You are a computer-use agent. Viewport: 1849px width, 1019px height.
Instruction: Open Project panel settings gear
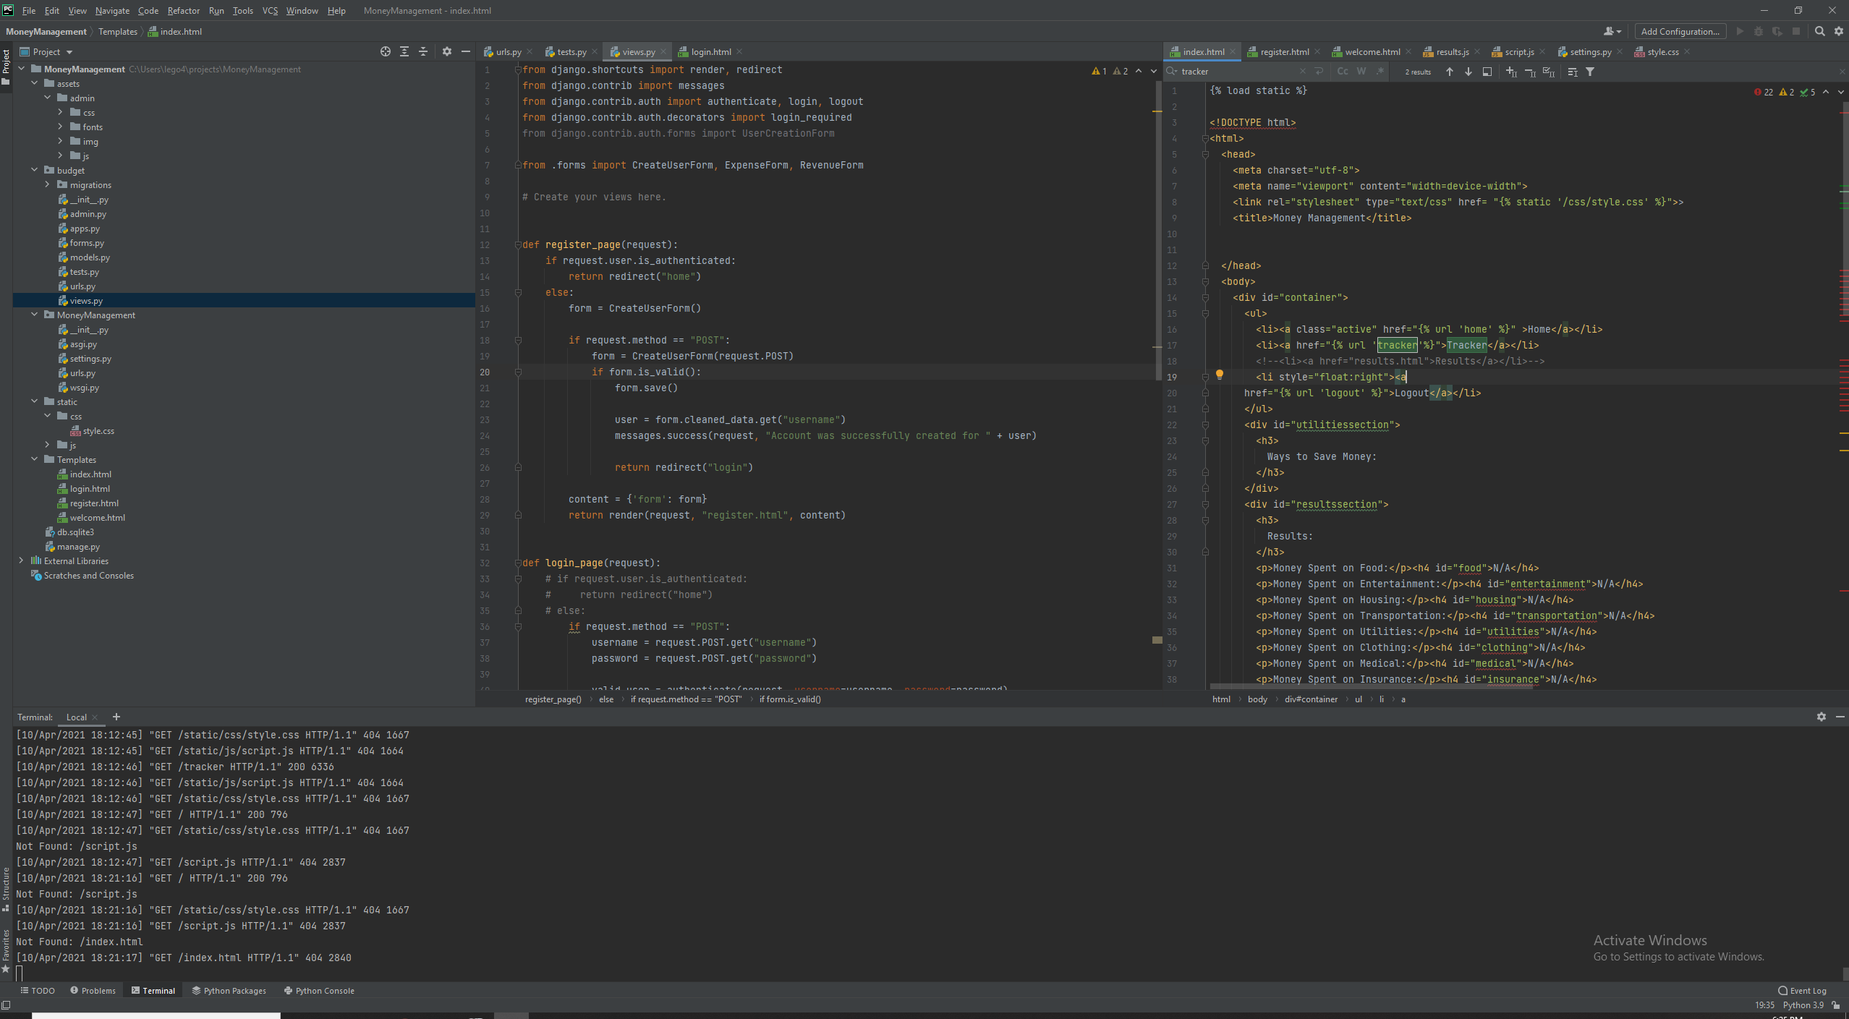point(447,52)
